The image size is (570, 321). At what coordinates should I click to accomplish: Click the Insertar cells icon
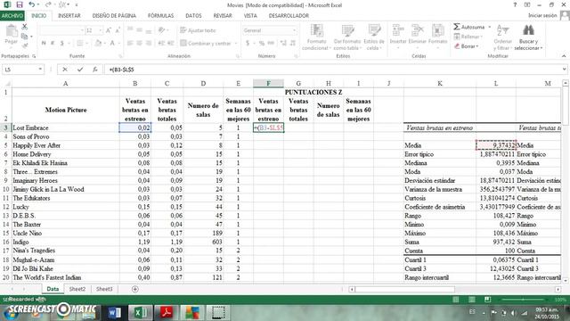(398, 30)
